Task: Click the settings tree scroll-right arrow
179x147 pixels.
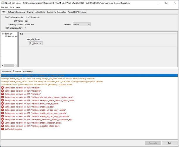Action: 16,66
